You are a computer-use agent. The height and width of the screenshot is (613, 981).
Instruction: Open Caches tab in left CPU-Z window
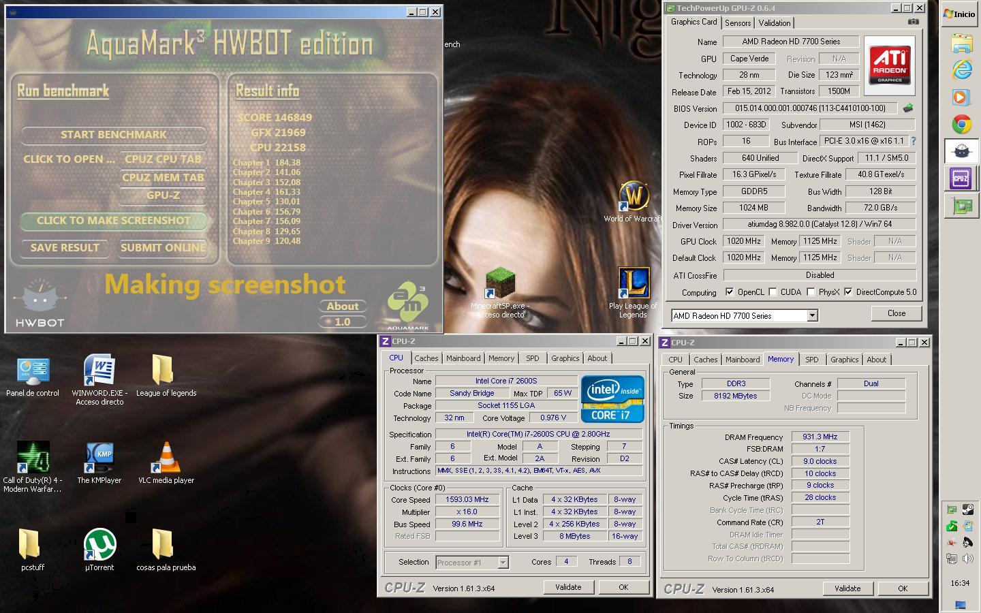point(426,358)
